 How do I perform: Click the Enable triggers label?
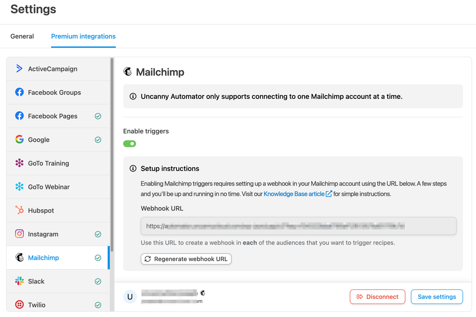[146, 131]
